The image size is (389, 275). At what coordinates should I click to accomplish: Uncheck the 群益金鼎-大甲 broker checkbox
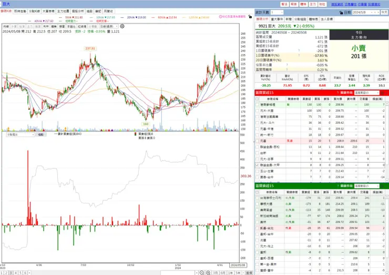pos(257,165)
